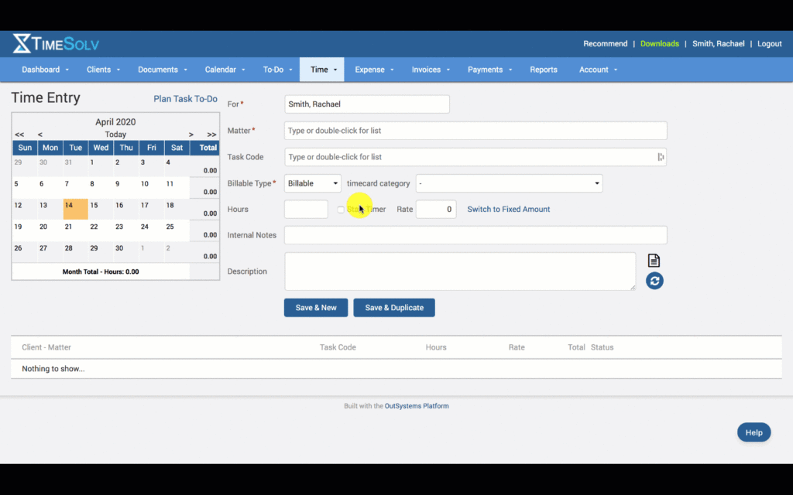Go to previous month with single left arrow

pos(40,135)
